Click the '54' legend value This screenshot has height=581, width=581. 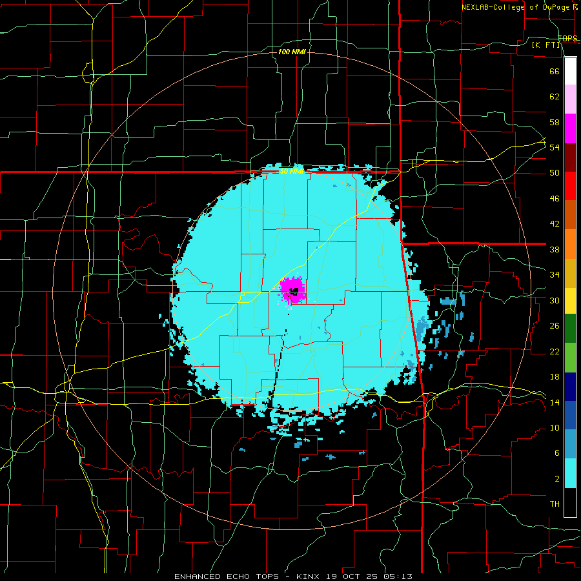pos(555,147)
